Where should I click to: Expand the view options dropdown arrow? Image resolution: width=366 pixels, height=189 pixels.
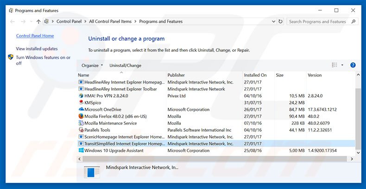(x=342, y=65)
